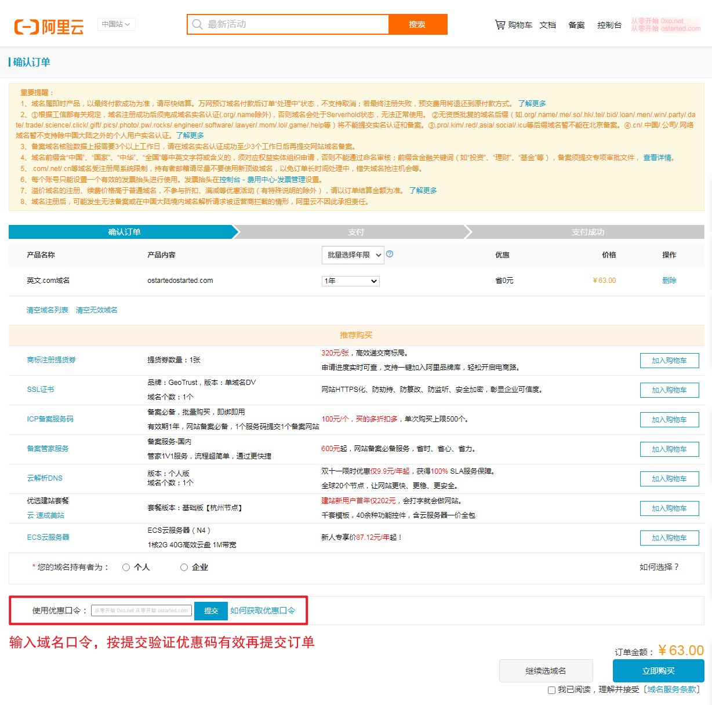Open the shopping cart icon
The height and width of the screenshot is (705, 712).
coord(500,24)
